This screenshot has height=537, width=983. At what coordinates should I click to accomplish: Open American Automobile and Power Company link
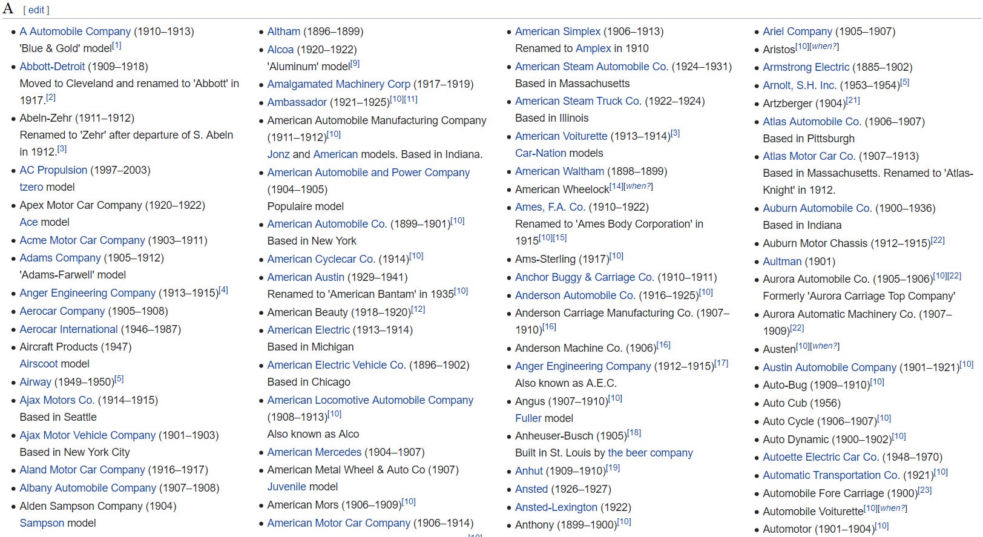coord(368,173)
